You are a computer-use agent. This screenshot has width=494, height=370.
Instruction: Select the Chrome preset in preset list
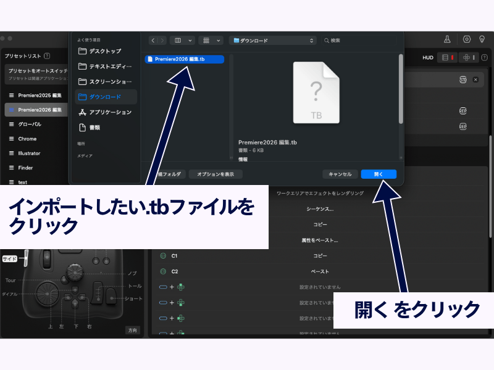[27, 139]
